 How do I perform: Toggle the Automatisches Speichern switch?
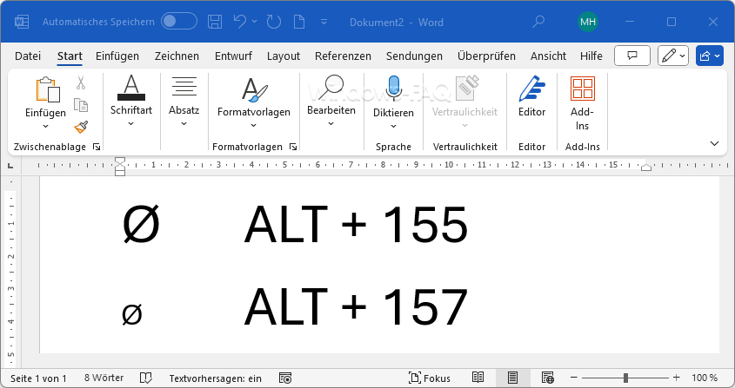[179, 22]
